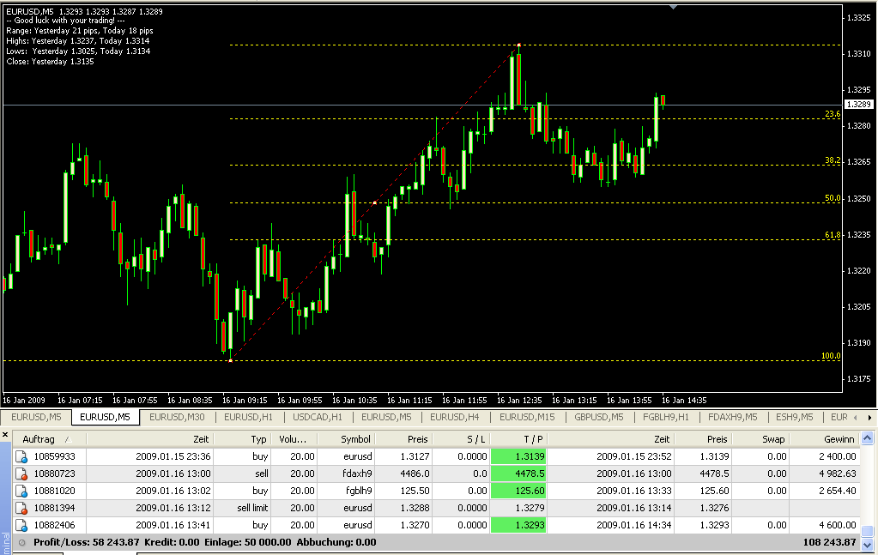
Task: Click the Fibonacci midpoint handle on red trendline
Action: [x=374, y=202]
